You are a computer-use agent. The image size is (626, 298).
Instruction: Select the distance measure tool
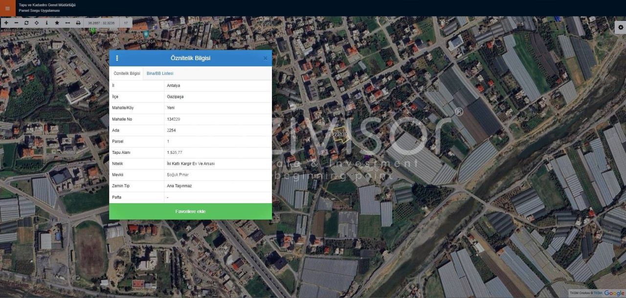tap(67, 23)
